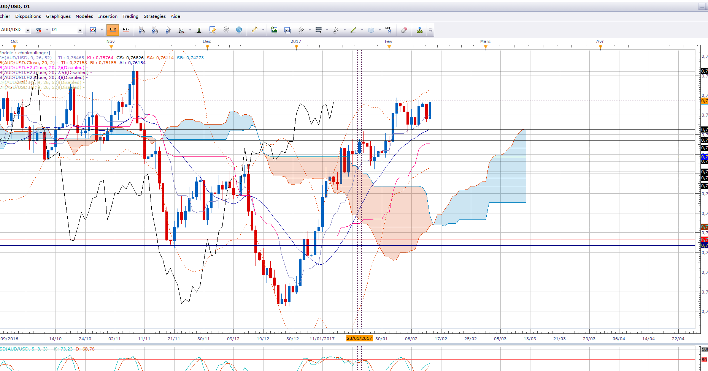
Task: Select the Fibonacci retracement levels tool
Action: [x=319, y=30]
